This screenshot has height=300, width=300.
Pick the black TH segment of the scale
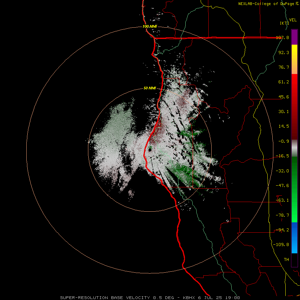tap(294, 260)
